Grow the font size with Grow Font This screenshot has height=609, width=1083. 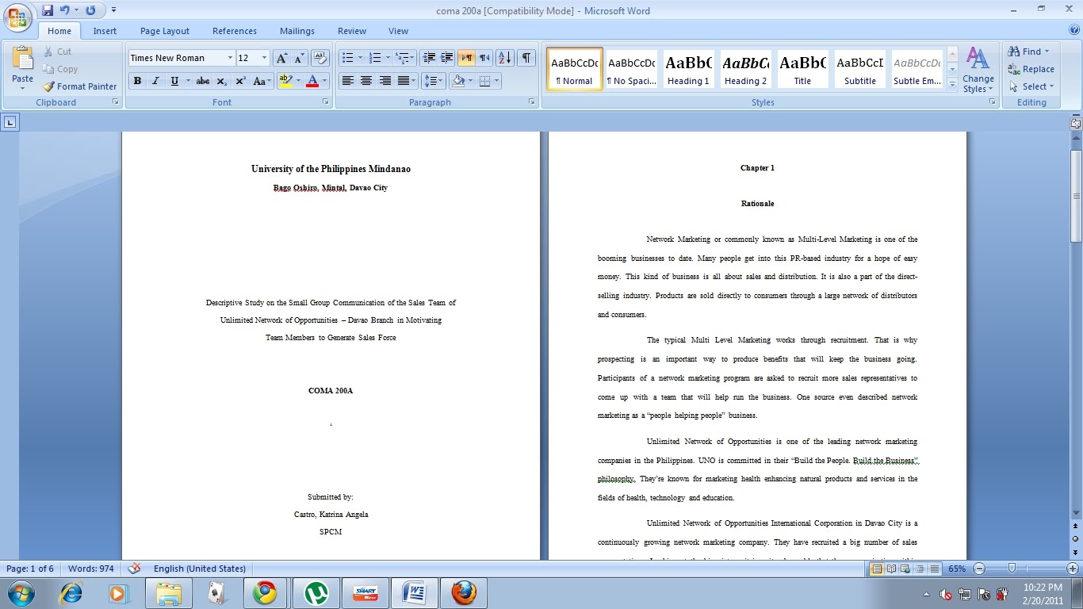(x=281, y=58)
